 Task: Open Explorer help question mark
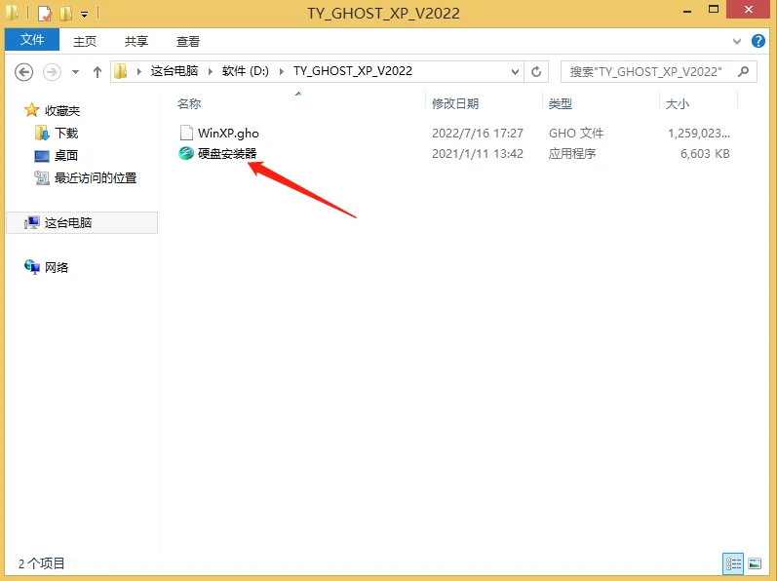[758, 41]
